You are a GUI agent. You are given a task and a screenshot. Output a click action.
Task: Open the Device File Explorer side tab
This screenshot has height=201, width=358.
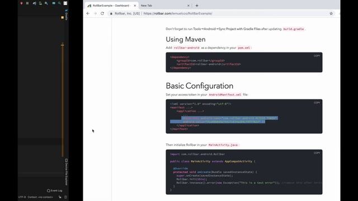click(66, 172)
